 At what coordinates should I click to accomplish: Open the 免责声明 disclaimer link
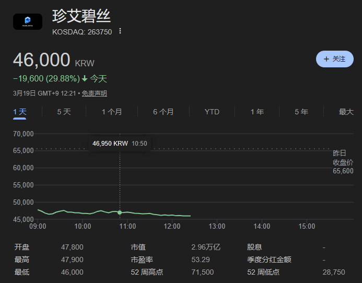pyautogui.click(x=95, y=93)
